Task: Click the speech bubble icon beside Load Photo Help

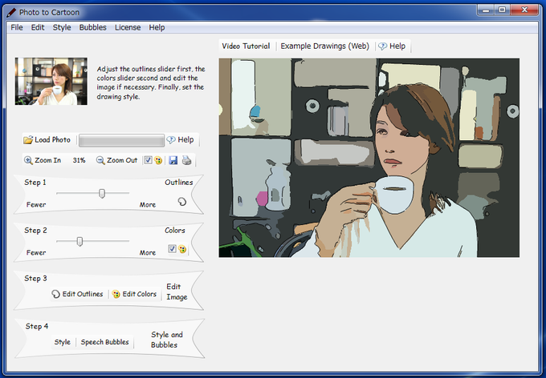Action: pyautogui.click(x=171, y=139)
